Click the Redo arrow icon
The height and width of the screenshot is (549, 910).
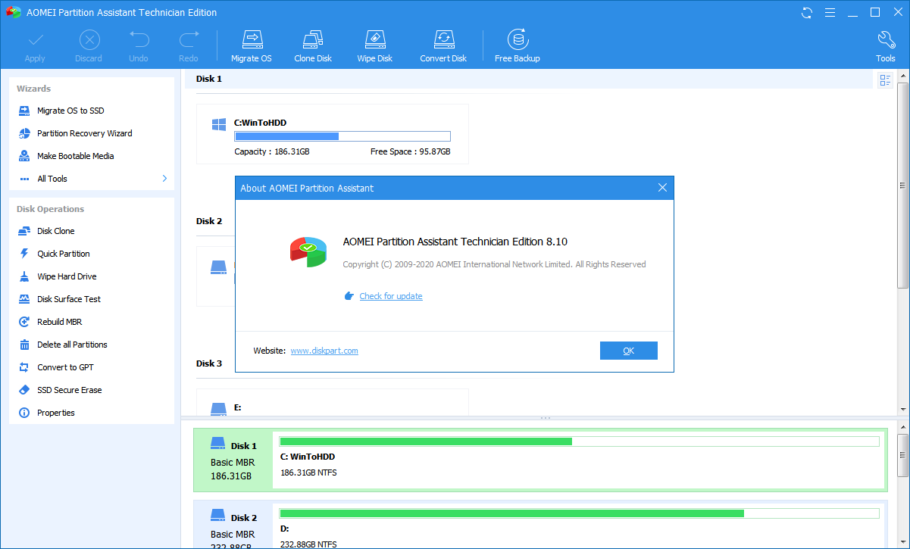[189, 40]
